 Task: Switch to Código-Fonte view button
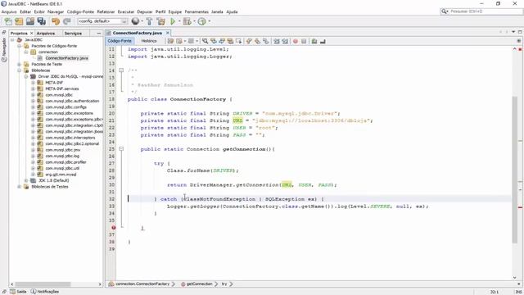[x=120, y=41]
